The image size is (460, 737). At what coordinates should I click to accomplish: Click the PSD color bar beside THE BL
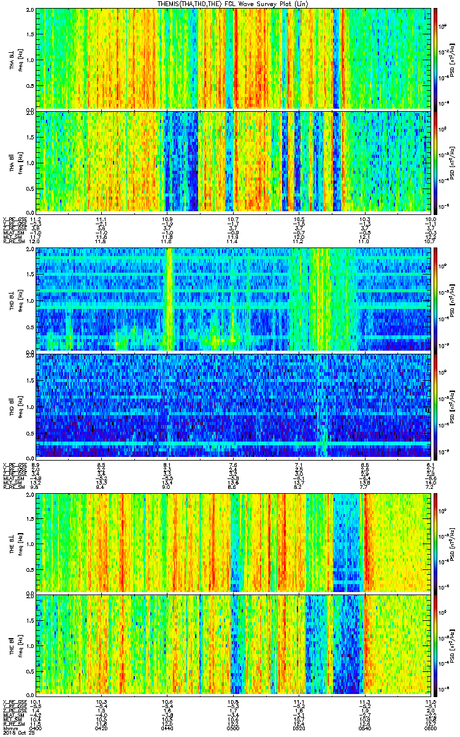(435, 542)
